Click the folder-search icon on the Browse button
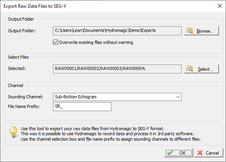The height and width of the screenshot is (162, 226). 190,31
